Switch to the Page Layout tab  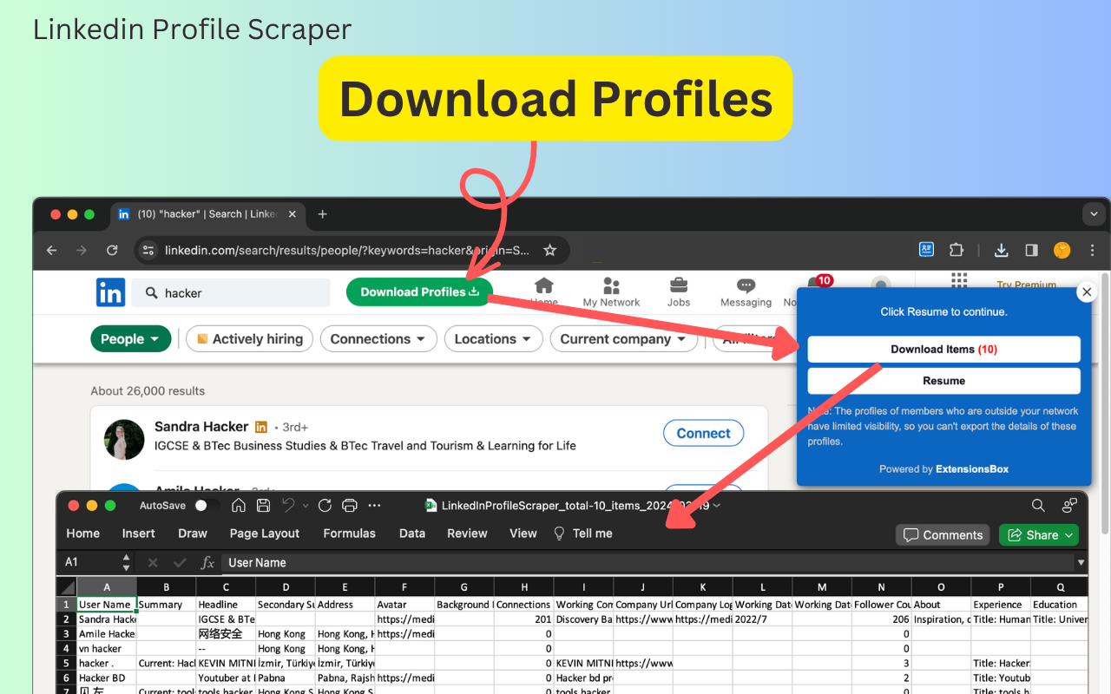coord(265,534)
